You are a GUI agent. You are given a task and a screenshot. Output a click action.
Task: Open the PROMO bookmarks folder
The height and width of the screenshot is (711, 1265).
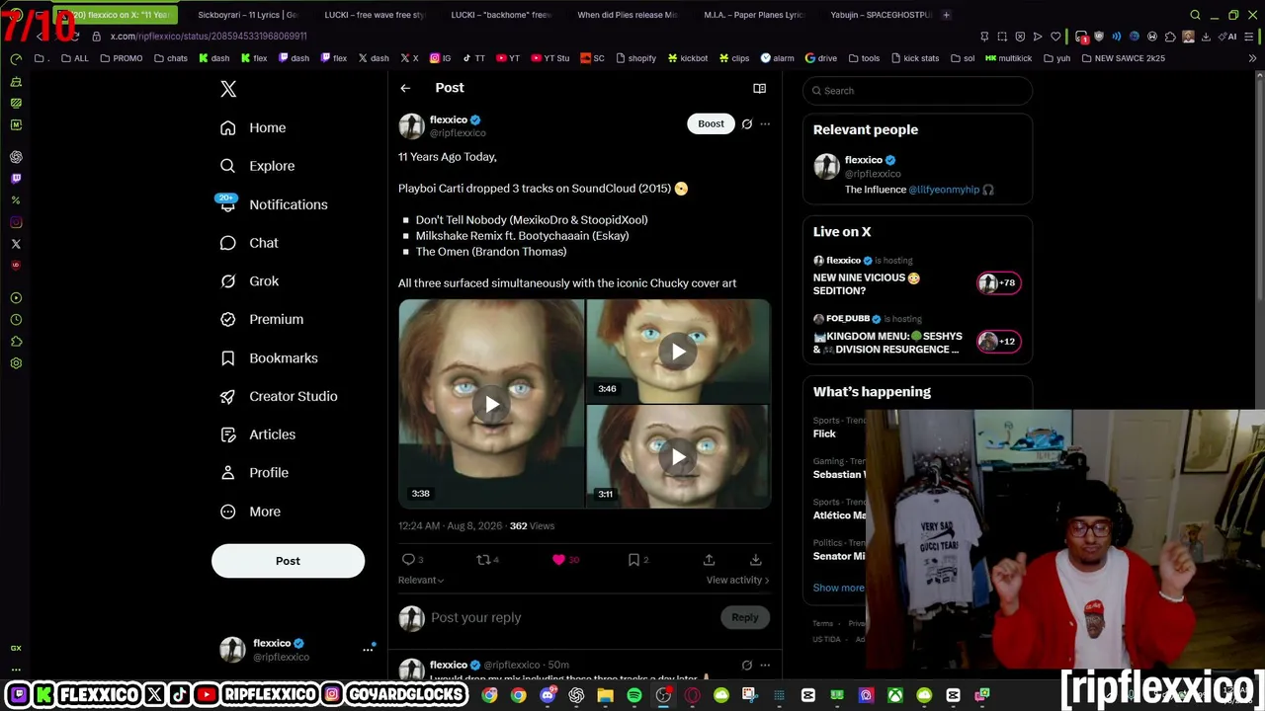pos(122,58)
